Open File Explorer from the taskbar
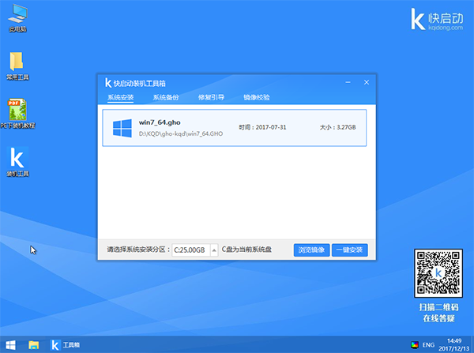The image size is (474, 353). tap(34, 345)
